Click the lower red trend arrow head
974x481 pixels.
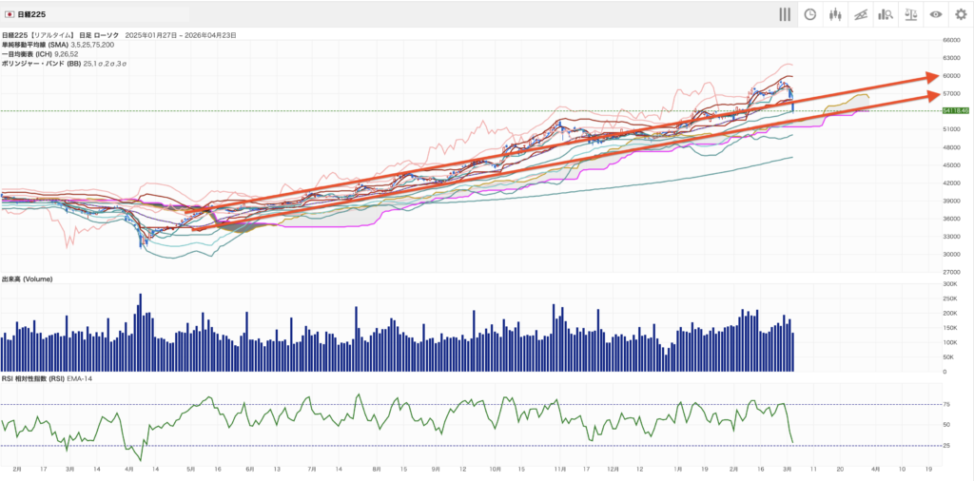pyautogui.click(x=933, y=94)
